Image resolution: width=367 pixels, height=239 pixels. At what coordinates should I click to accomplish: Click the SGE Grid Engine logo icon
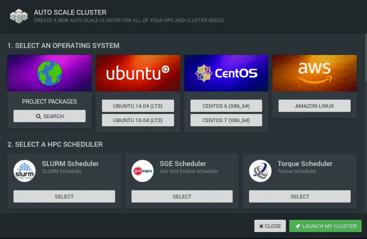coord(143,171)
